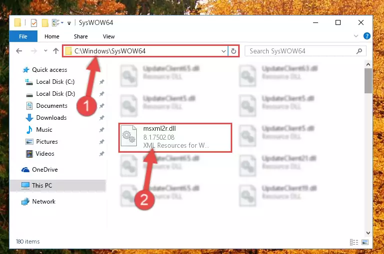
Task: Click New folder icon in title bar
Action: 45,23
